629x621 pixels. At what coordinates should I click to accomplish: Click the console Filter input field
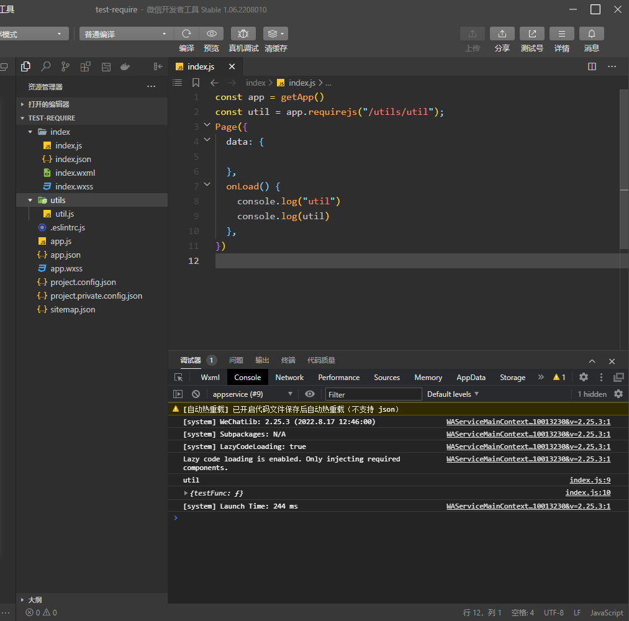[x=373, y=394]
